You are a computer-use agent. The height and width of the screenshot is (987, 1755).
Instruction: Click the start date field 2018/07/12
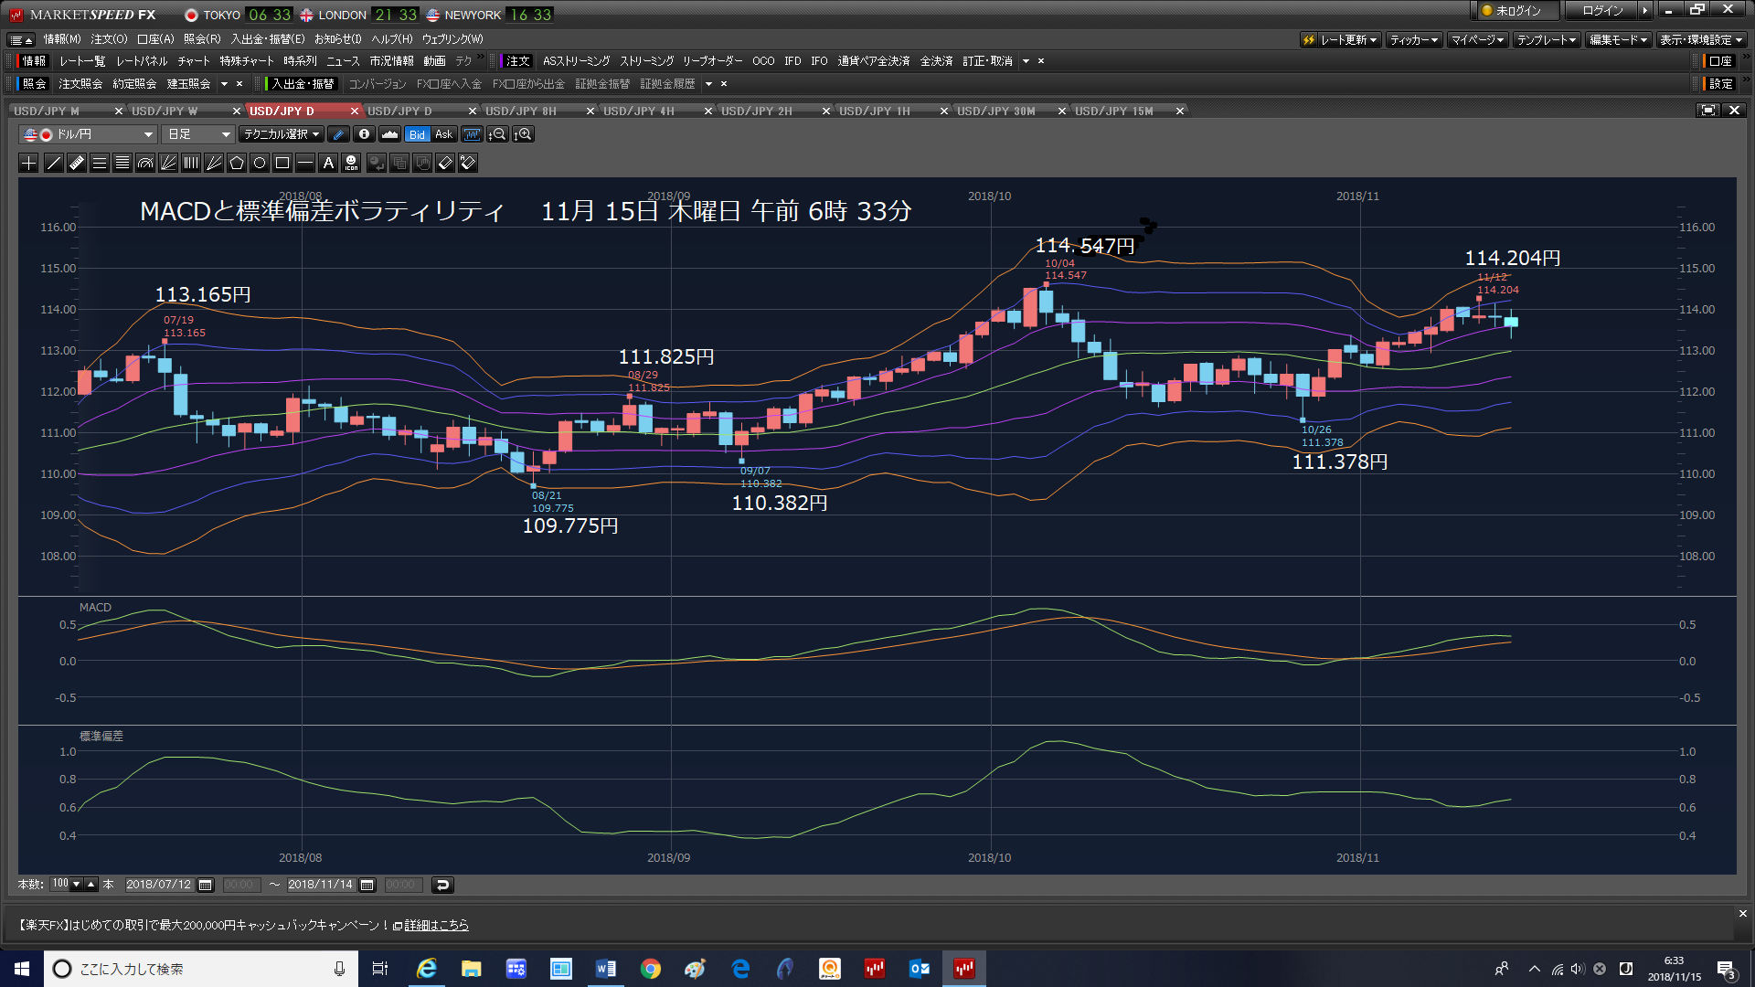click(x=159, y=885)
